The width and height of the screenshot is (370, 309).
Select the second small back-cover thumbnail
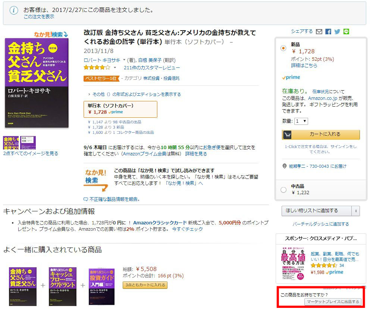(x=28, y=142)
